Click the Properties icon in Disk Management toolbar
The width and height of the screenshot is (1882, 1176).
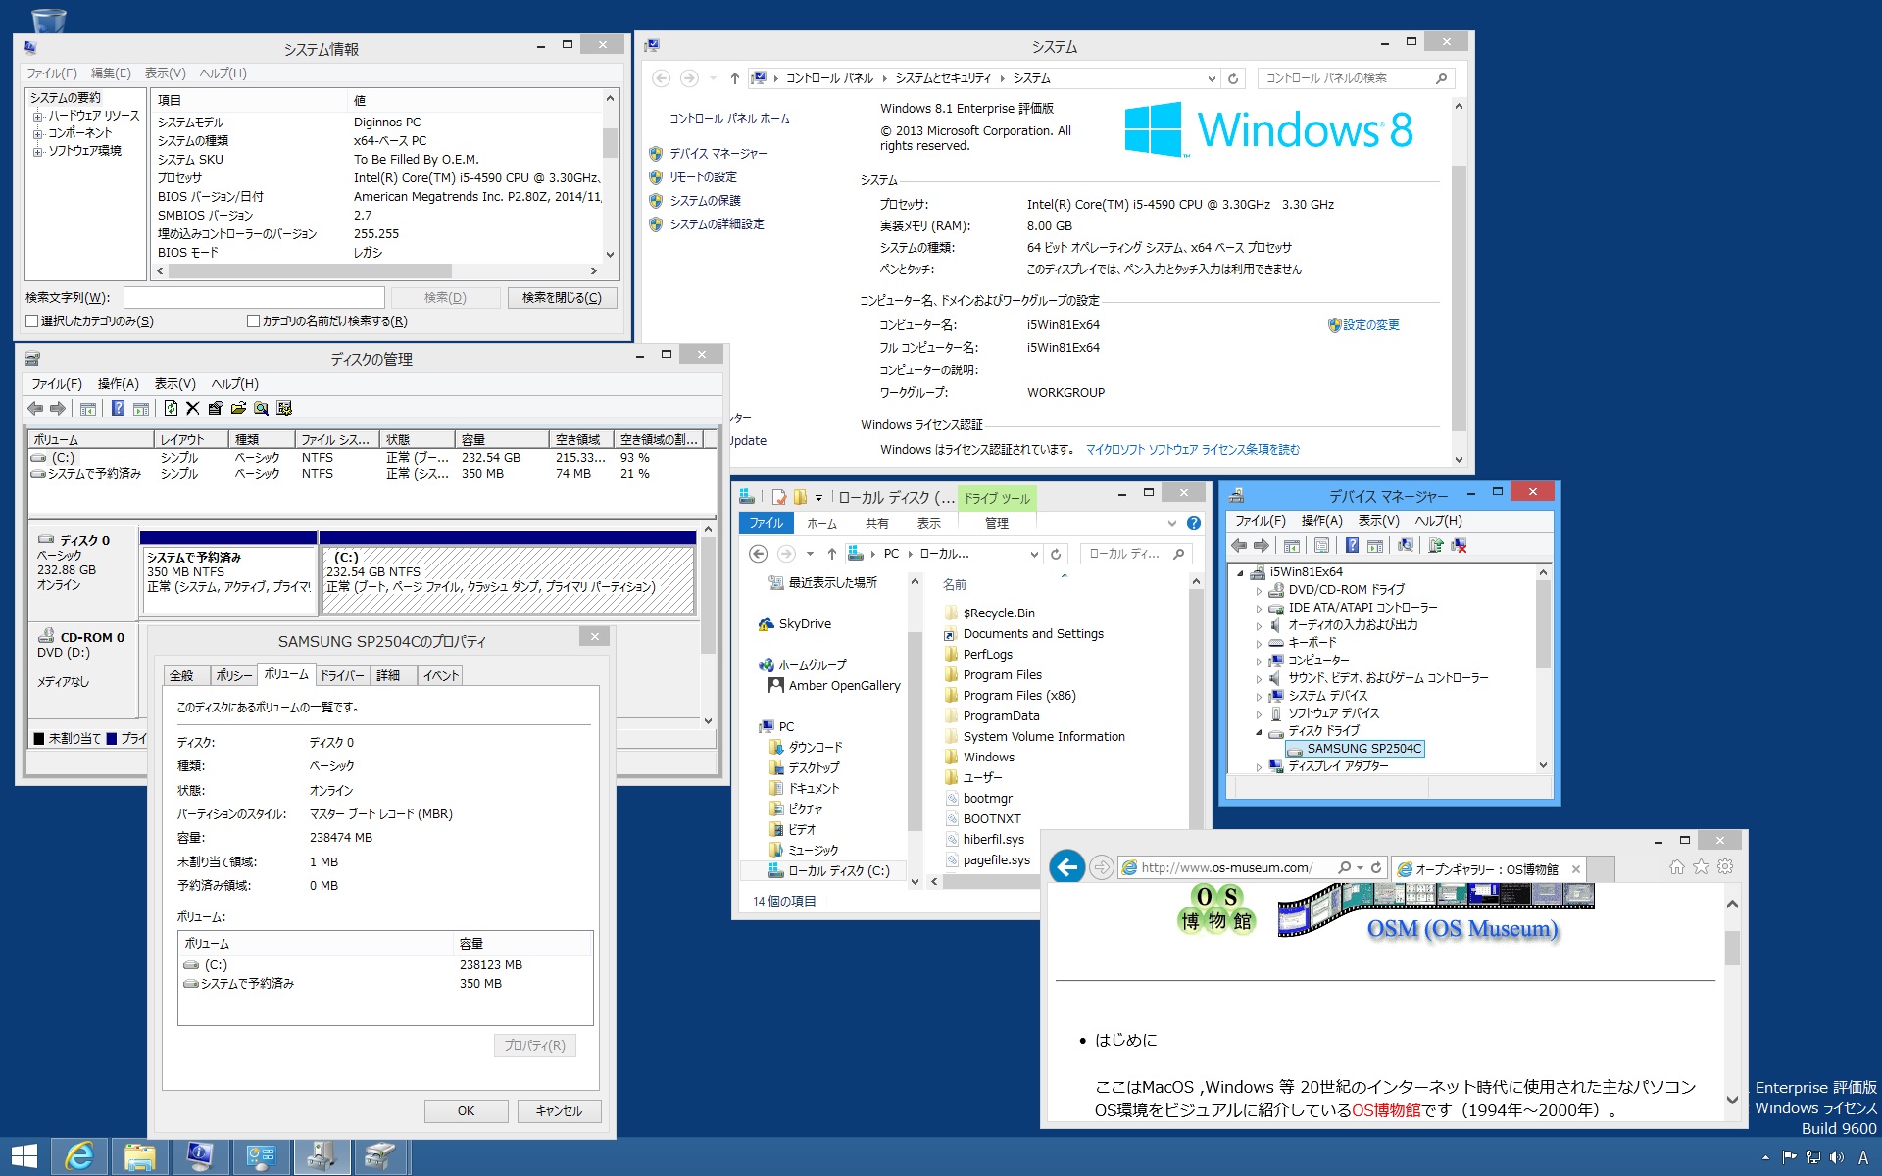pos(215,409)
